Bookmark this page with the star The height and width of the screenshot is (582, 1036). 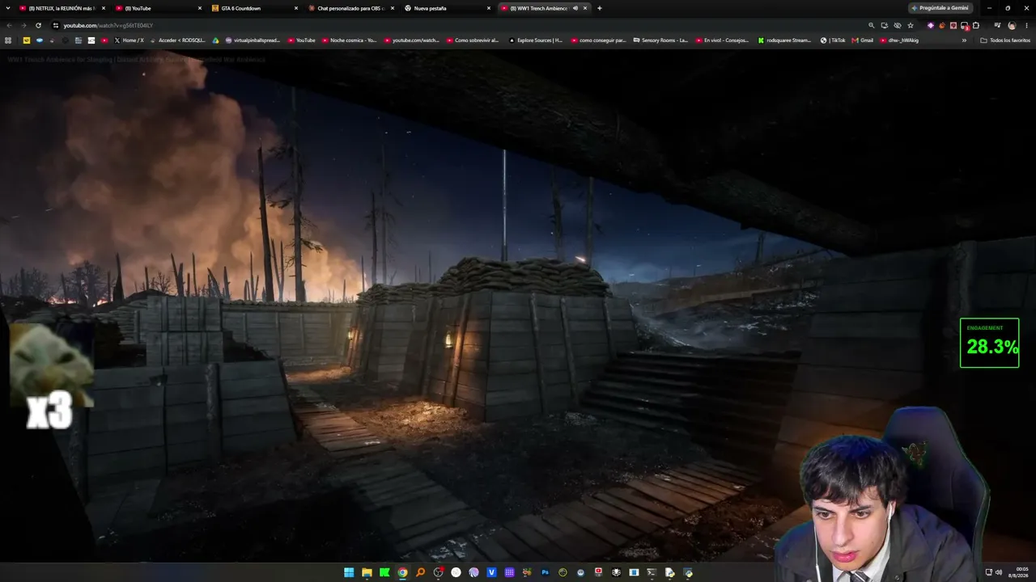coord(911,25)
